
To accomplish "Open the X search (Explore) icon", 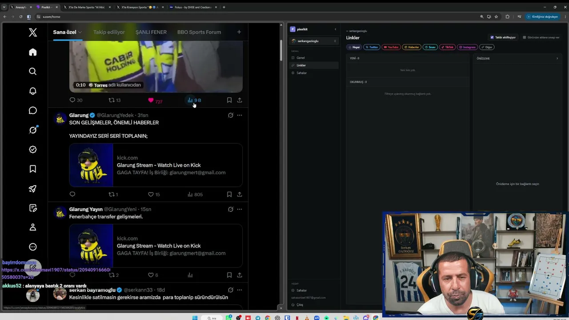I will pyautogui.click(x=32, y=72).
